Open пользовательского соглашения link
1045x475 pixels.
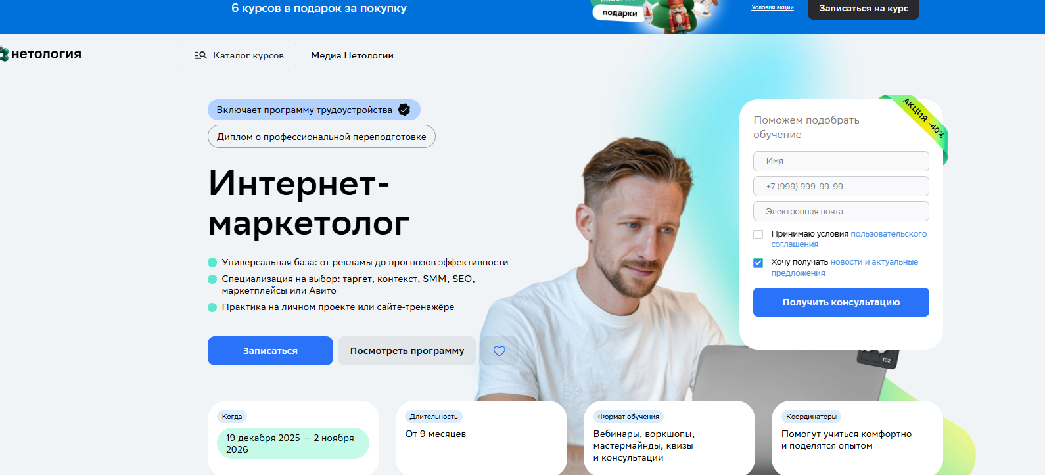point(849,239)
